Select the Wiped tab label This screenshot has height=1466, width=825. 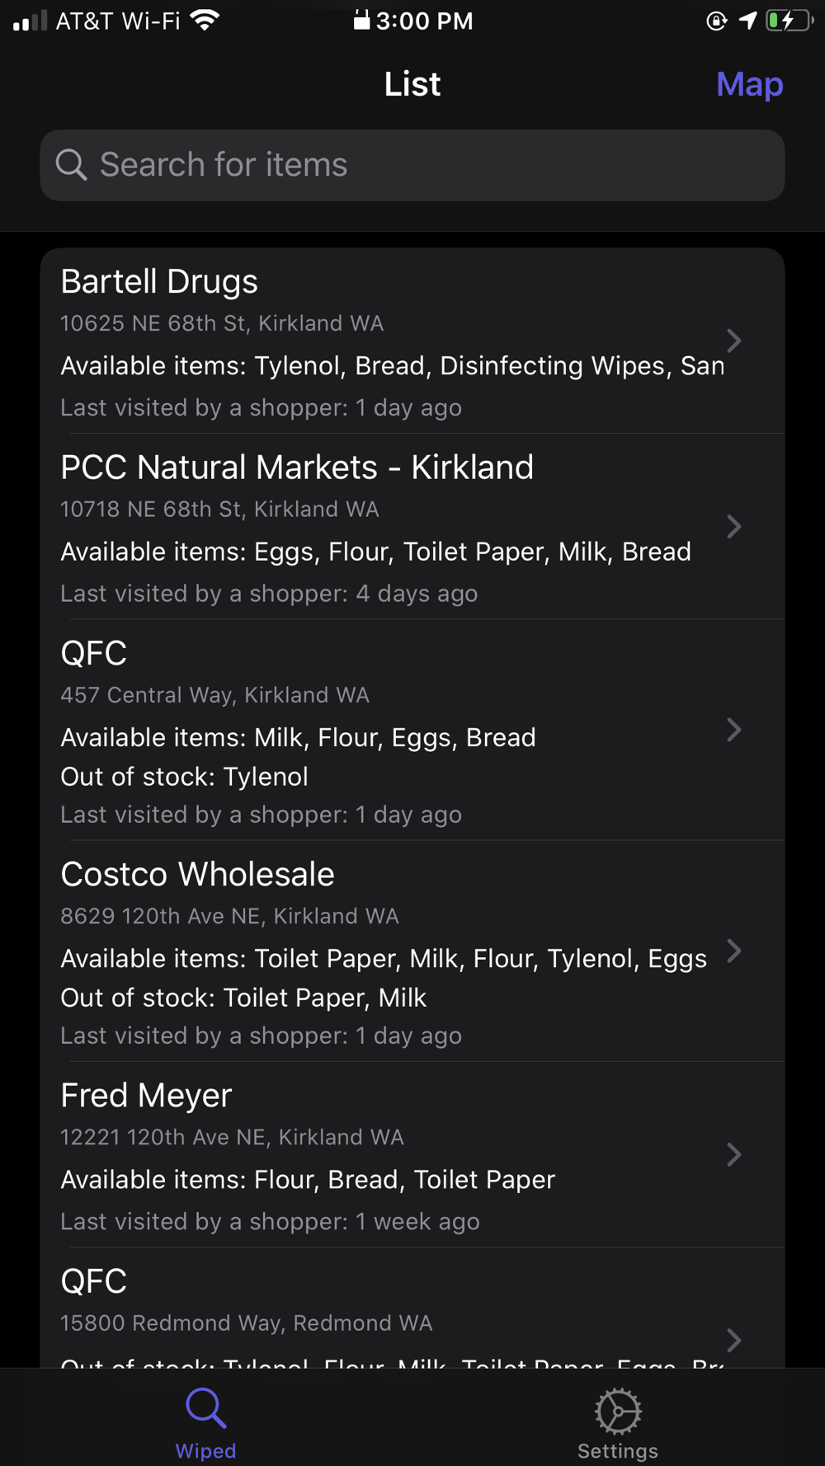tap(205, 1450)
